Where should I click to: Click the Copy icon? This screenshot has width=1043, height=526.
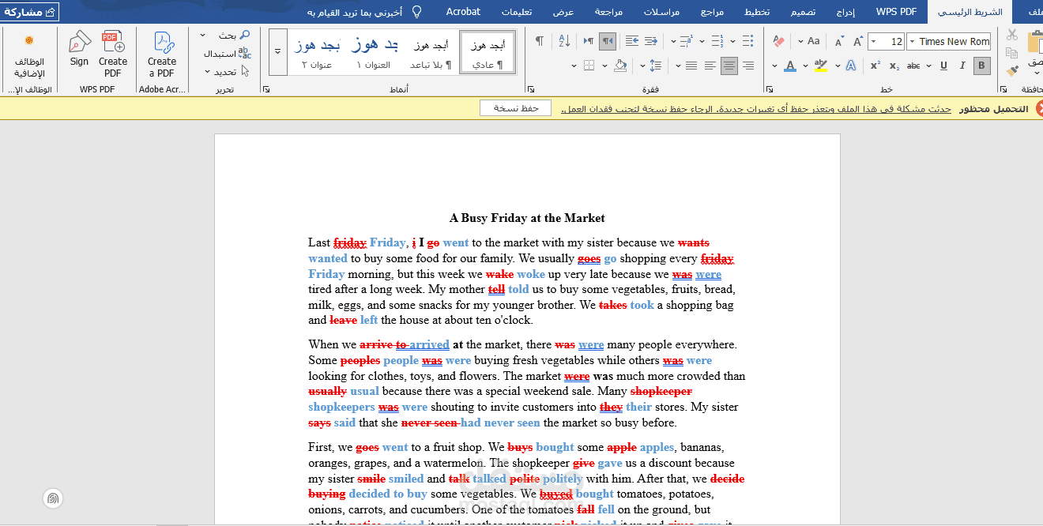click(x=1012, y=53)
